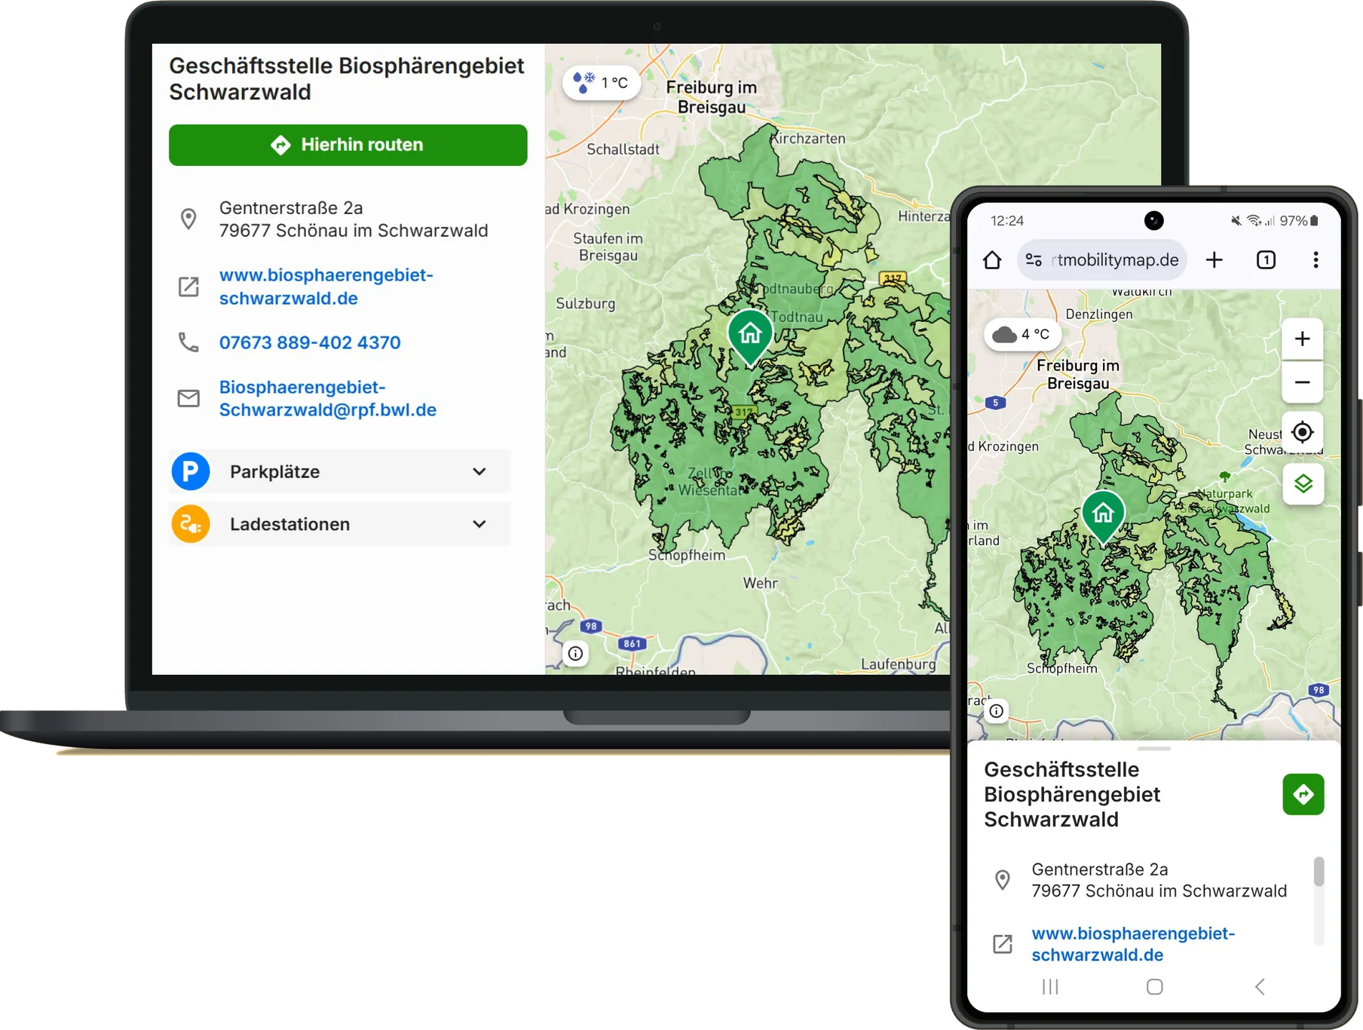Viewport: 1363px width, 1030px height.
Task: Click the envelope email icon
Action: [188, 398]
